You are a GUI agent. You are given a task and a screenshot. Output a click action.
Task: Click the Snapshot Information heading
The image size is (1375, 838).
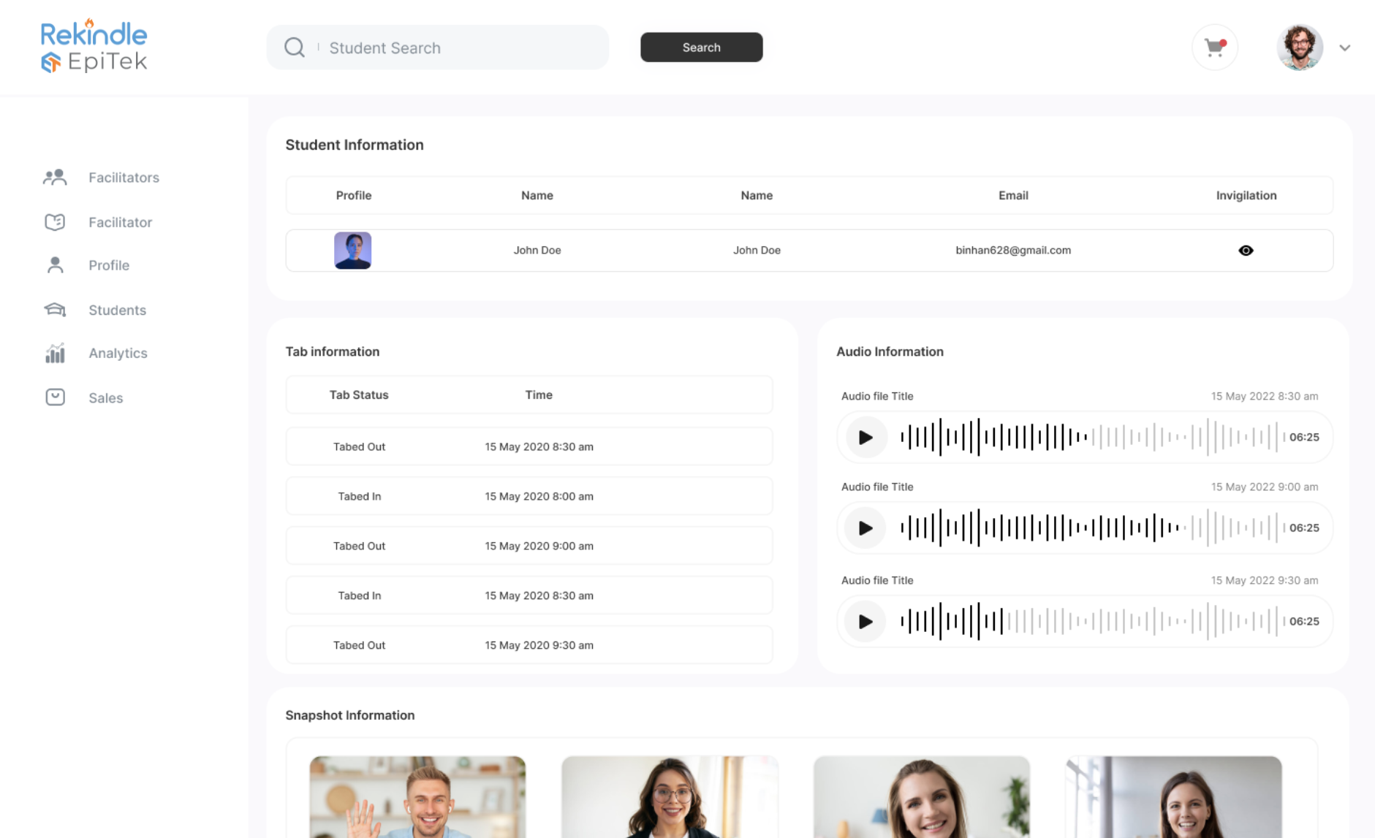coord(349,715)
